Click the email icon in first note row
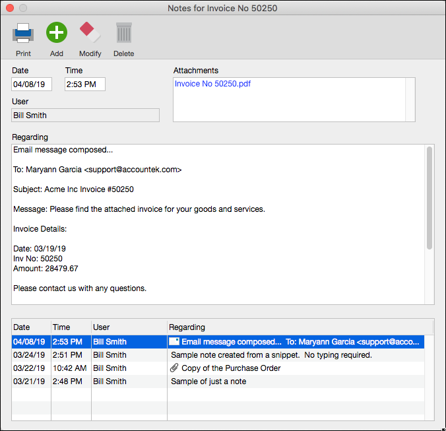 pyautogui.click(x=174, y=342)
